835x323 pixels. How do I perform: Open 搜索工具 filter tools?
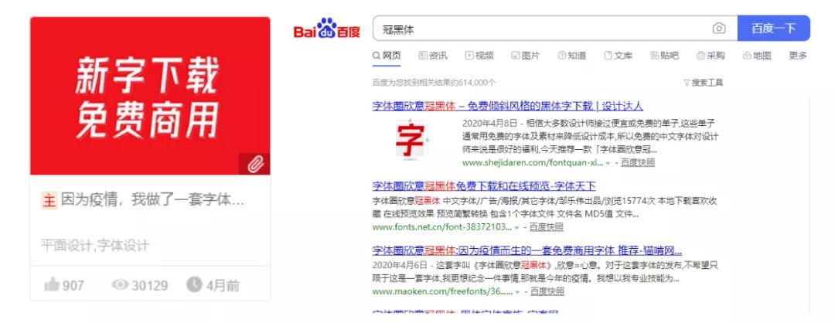click(703, 83)
